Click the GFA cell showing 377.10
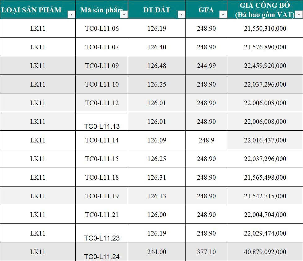Screen dimensions: 303x261 [206, 252]
